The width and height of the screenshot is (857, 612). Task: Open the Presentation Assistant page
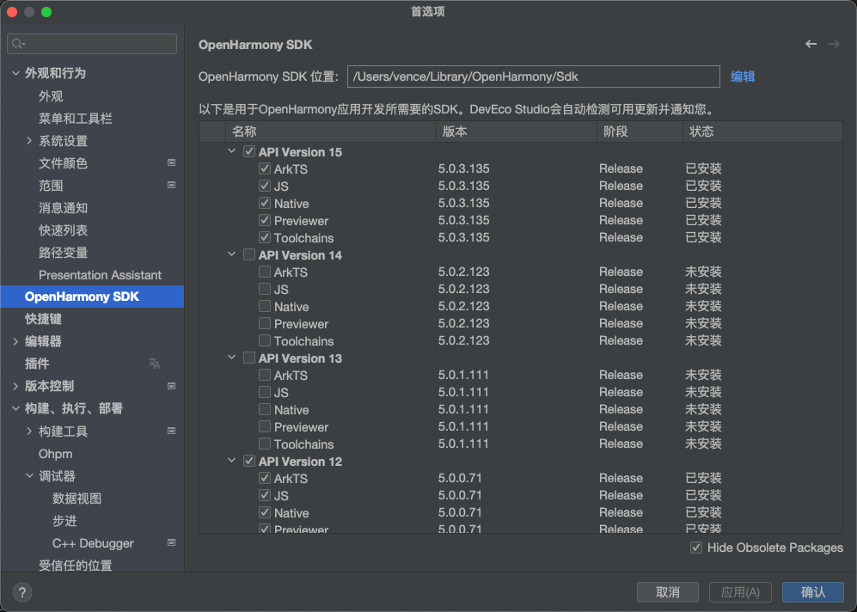(100, 275)
